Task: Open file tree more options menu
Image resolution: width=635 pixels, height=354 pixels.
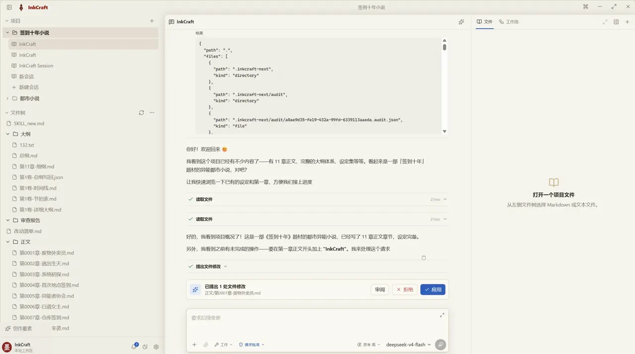Action: [x=152, y=113]
